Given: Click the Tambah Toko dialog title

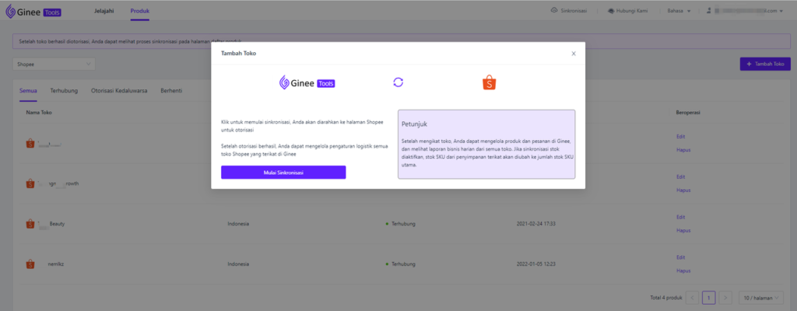Looking at the screenshot, I should [x=238, y=54].
